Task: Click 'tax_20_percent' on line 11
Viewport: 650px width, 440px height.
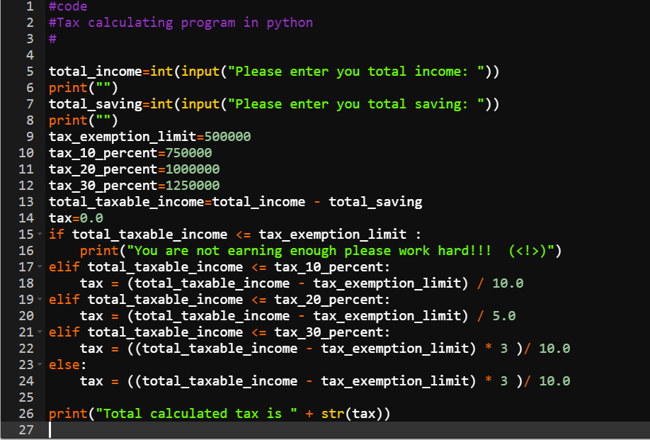Action: 103,169
